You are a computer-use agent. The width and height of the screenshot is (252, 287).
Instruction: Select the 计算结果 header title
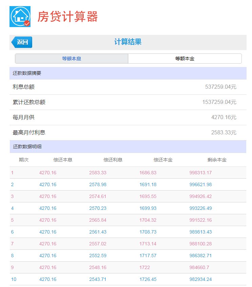128,42
